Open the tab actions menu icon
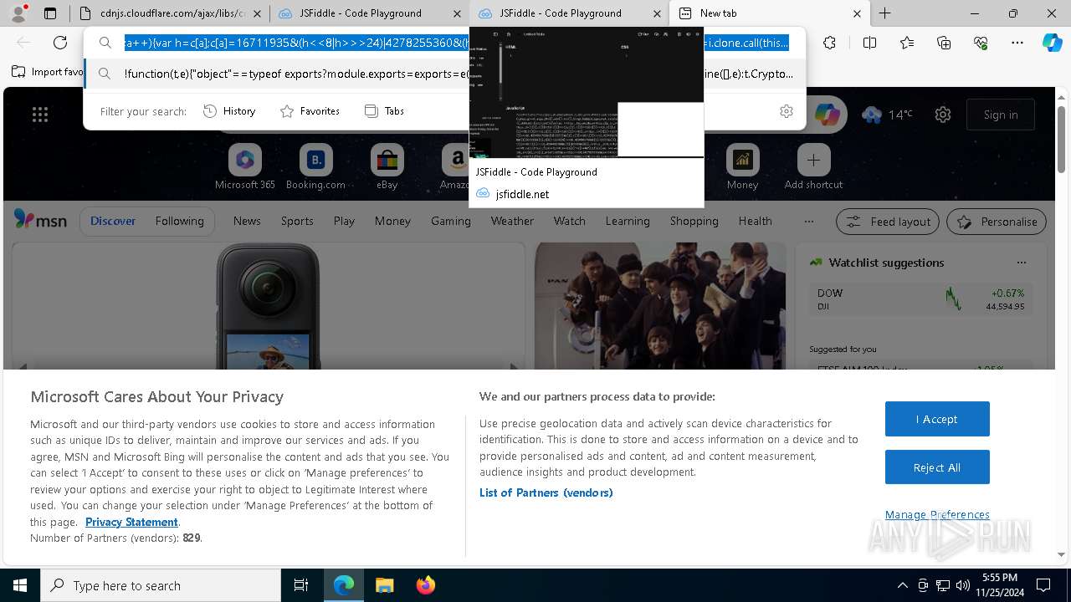This screenshot has width=1071, height=602. click(50, 13)
